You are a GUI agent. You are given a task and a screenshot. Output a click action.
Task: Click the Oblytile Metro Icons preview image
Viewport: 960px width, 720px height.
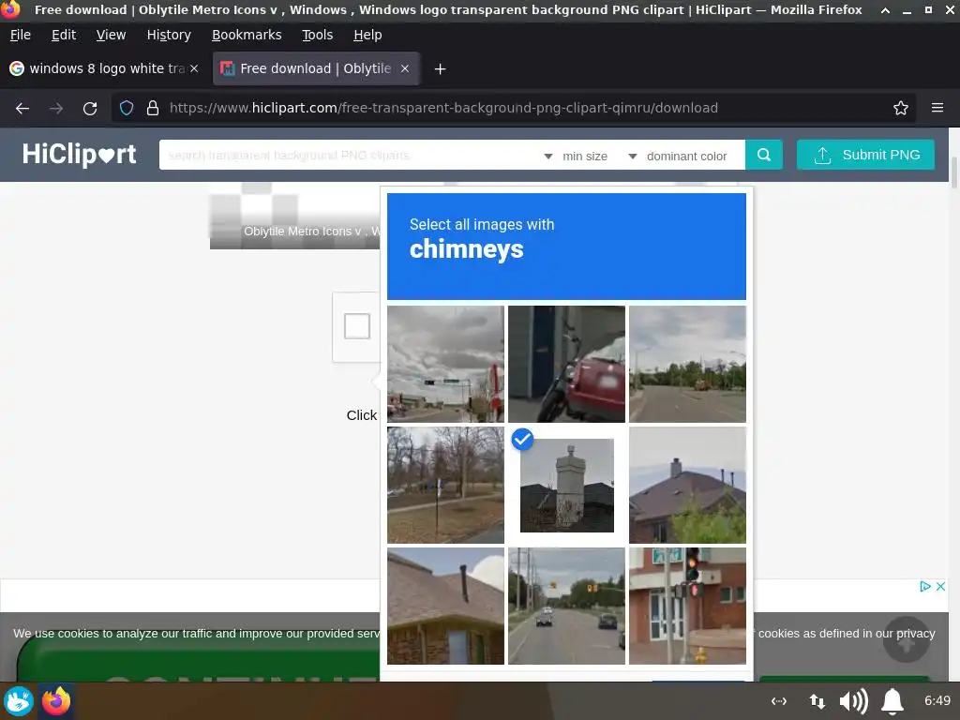coord(294,216)
